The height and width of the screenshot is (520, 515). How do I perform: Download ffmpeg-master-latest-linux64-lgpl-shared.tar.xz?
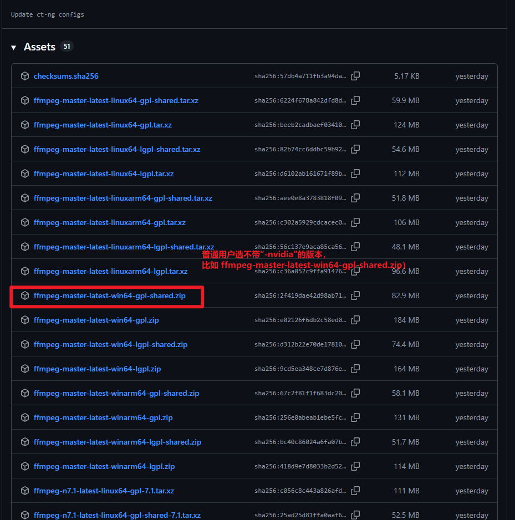coord(117,149)
